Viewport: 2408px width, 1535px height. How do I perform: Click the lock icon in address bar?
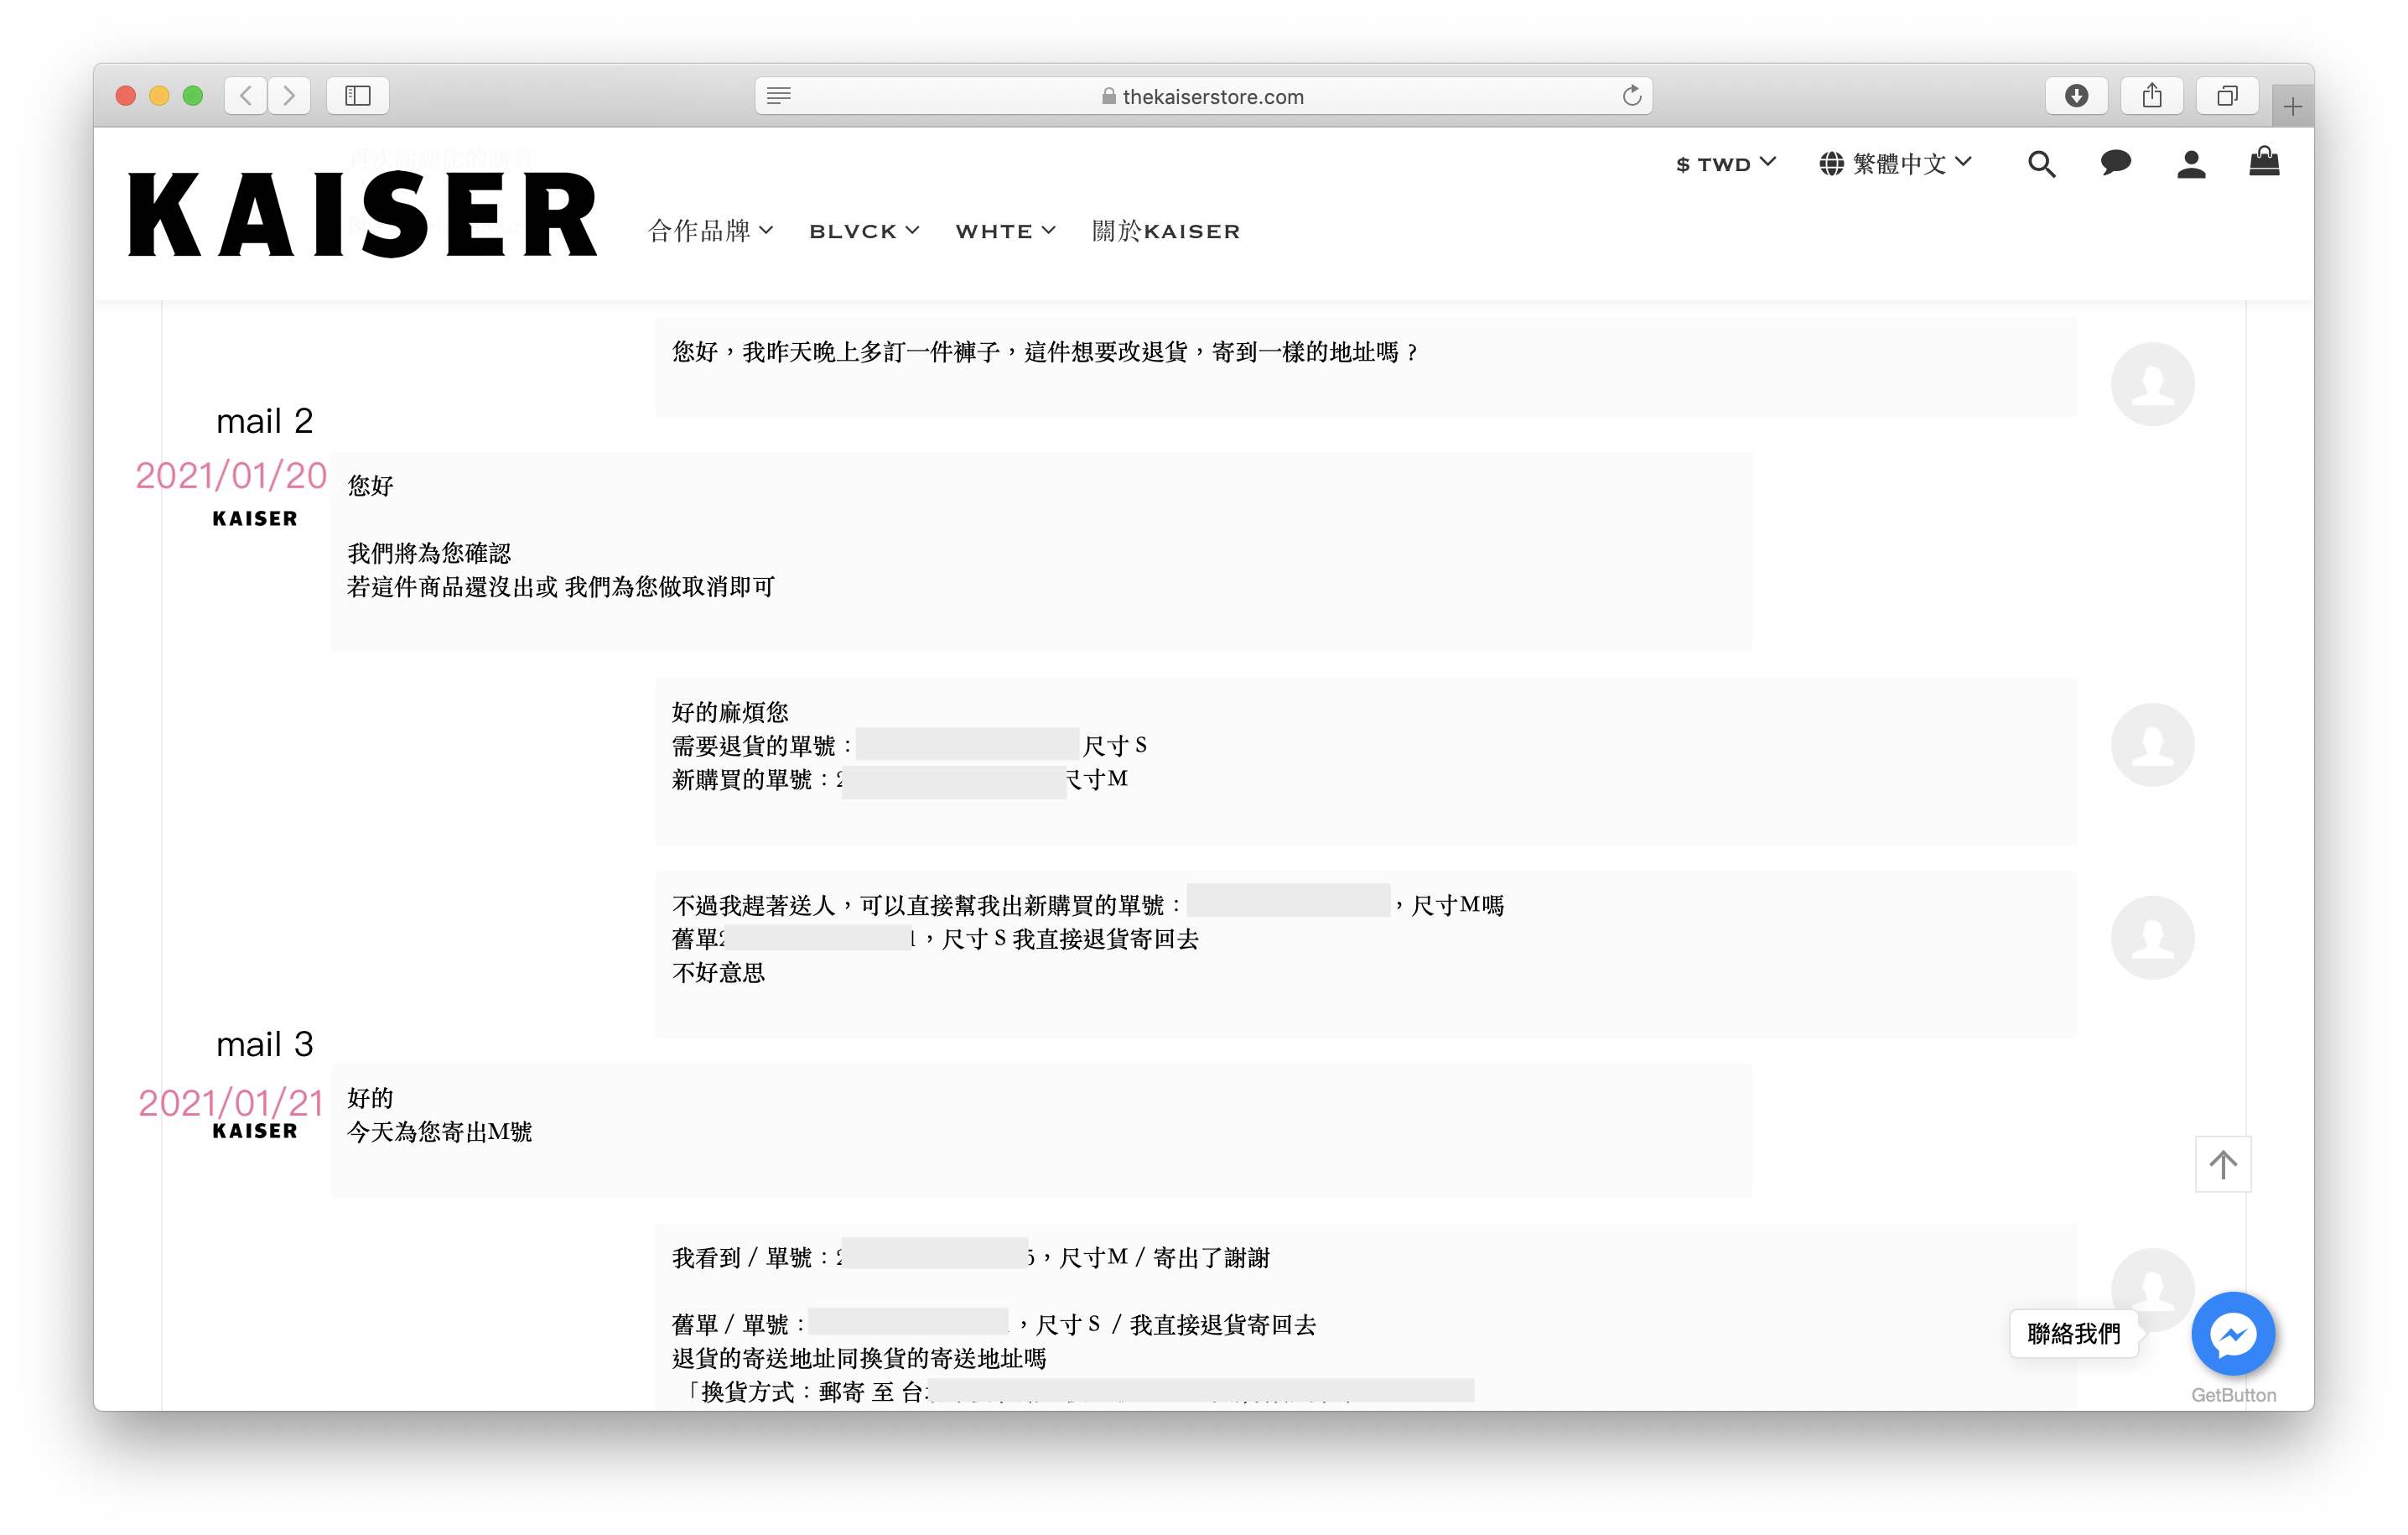[1108, 96]
